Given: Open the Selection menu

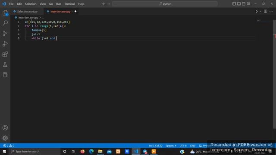Looking at the screenshot, I should tap(31, 4).
